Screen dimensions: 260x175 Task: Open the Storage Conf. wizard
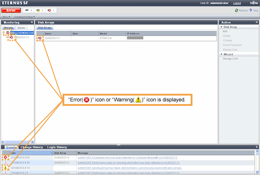click(x=230, y=59)
